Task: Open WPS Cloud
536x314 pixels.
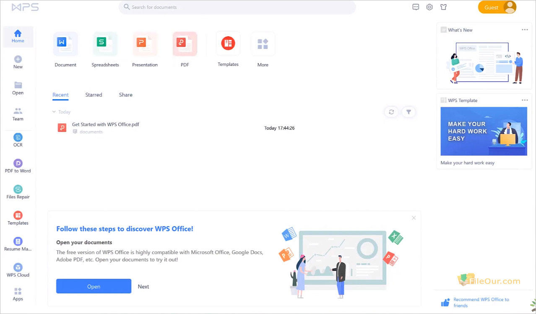Action: pos(18,270)
